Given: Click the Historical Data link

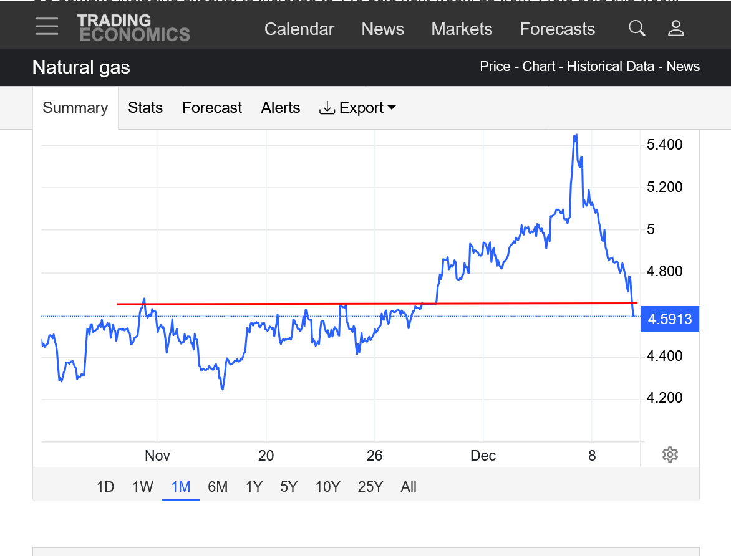Looking at the screenshot, I should tap(611, 67).
